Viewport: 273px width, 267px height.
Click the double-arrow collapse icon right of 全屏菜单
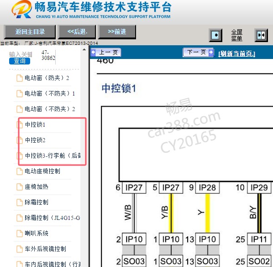pyautogui.click(x=261, y=35)
